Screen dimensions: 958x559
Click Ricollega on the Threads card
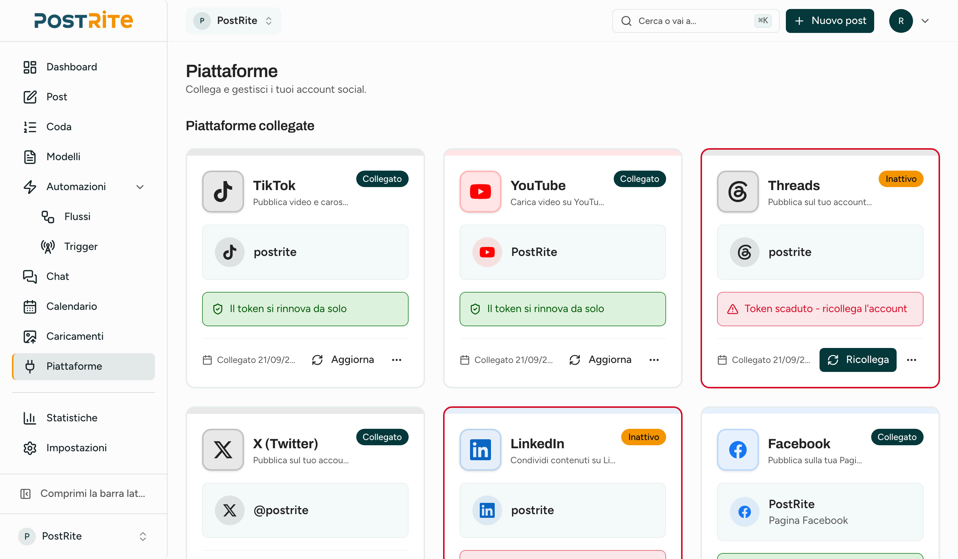858,360
